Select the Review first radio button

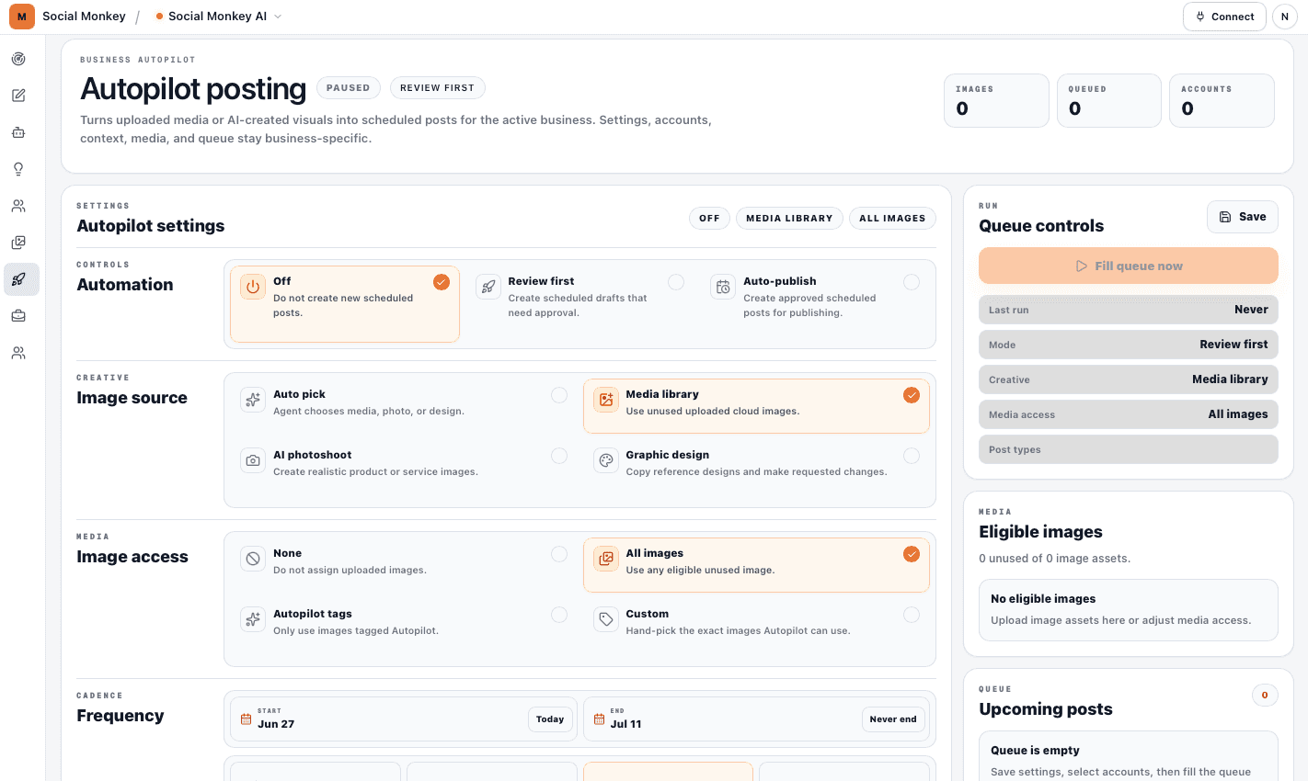[676, 282]
